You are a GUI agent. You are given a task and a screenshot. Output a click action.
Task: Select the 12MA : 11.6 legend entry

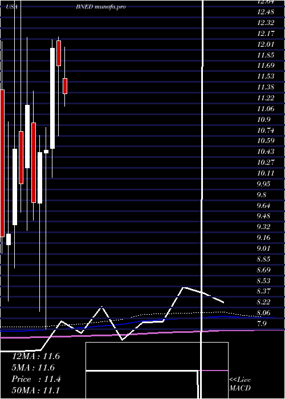[36, 356]
